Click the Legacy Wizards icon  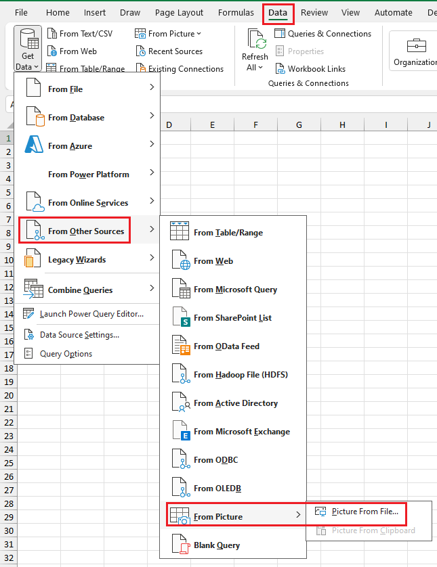click(x=33, y=258)
